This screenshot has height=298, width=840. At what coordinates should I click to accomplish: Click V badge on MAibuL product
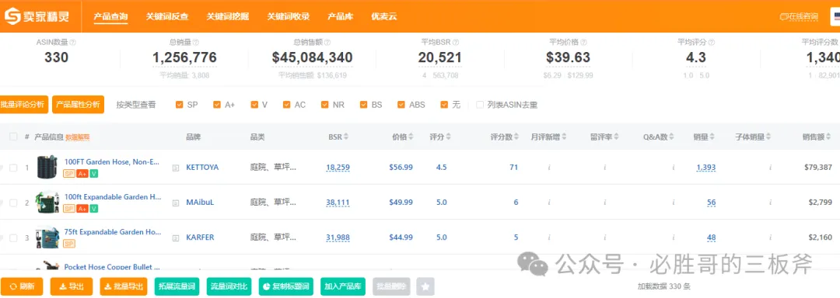point(94,208)
